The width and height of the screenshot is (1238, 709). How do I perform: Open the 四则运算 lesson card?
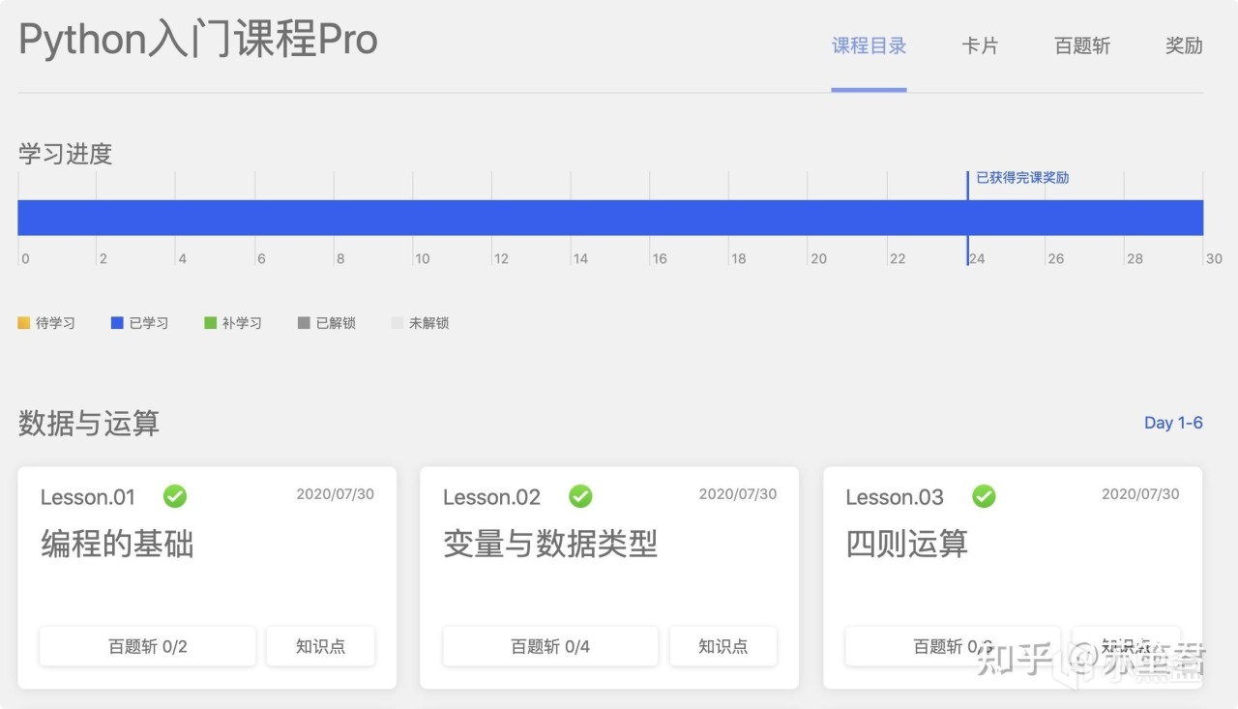(1013, 577)
